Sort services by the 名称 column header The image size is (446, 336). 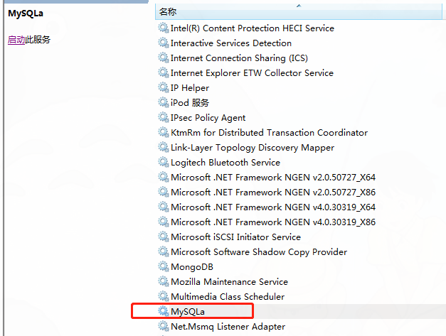coord(168,12)
